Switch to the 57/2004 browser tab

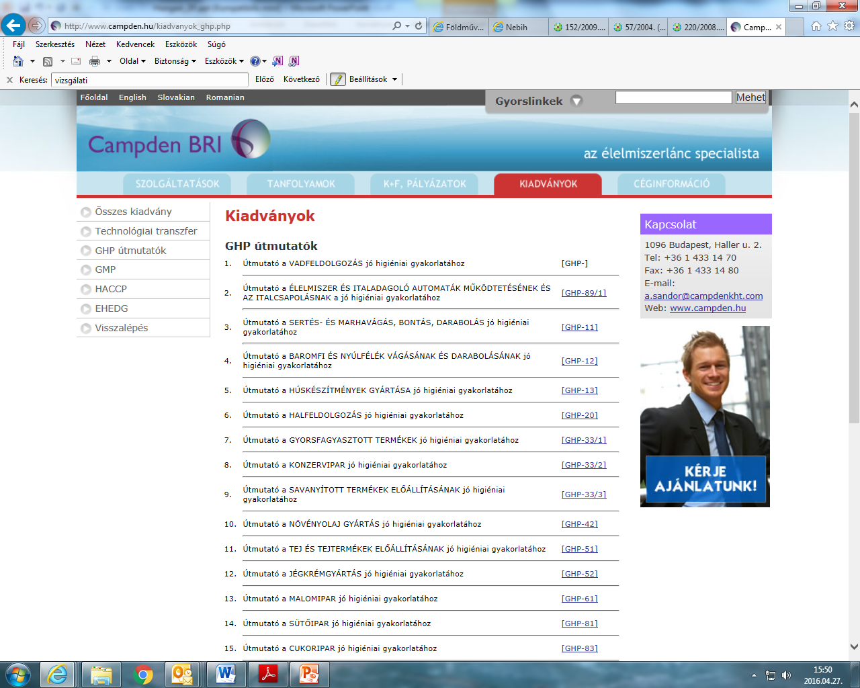tap(638, 27)
